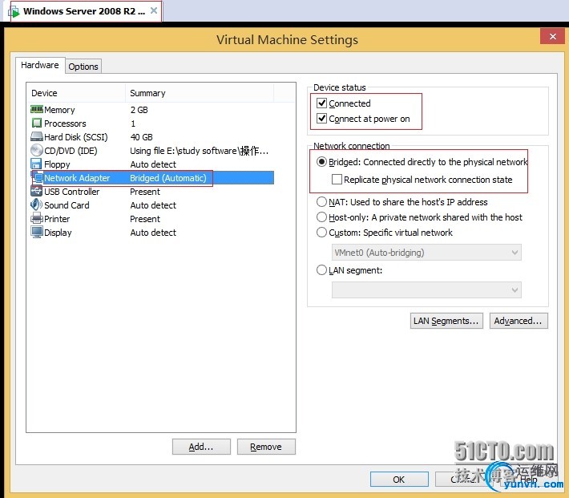Viewport: 569px width, 498px height.
Task: Select the LAN segment radio button
Action: coord(321,270)
